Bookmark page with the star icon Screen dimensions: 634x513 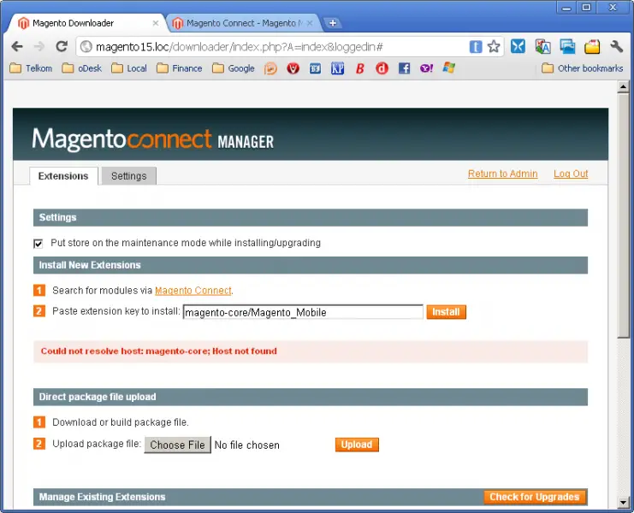point(494,47)
